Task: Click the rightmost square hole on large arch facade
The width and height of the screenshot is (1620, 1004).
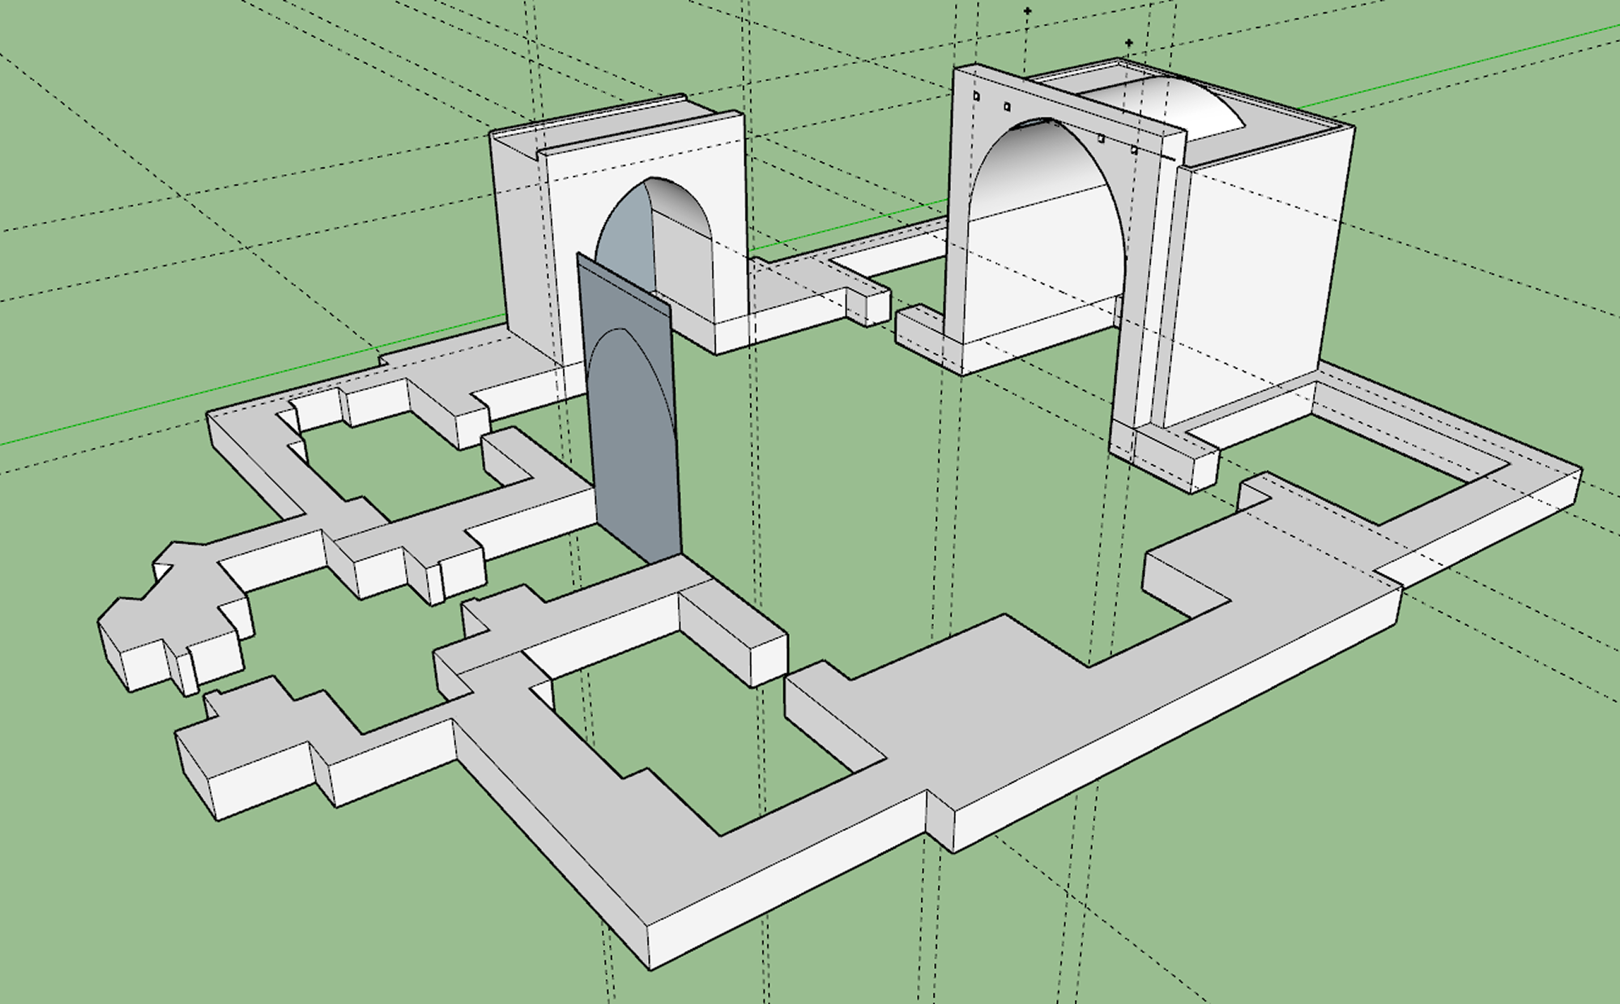Action: [x=1133, y=150]
